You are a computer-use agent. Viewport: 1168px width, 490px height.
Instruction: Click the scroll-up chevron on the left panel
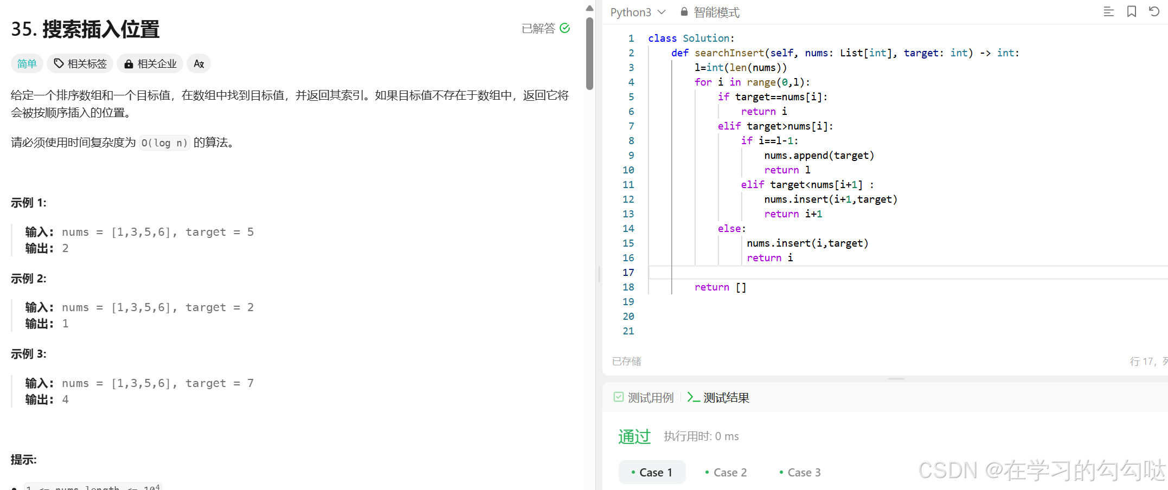point(589,8)
